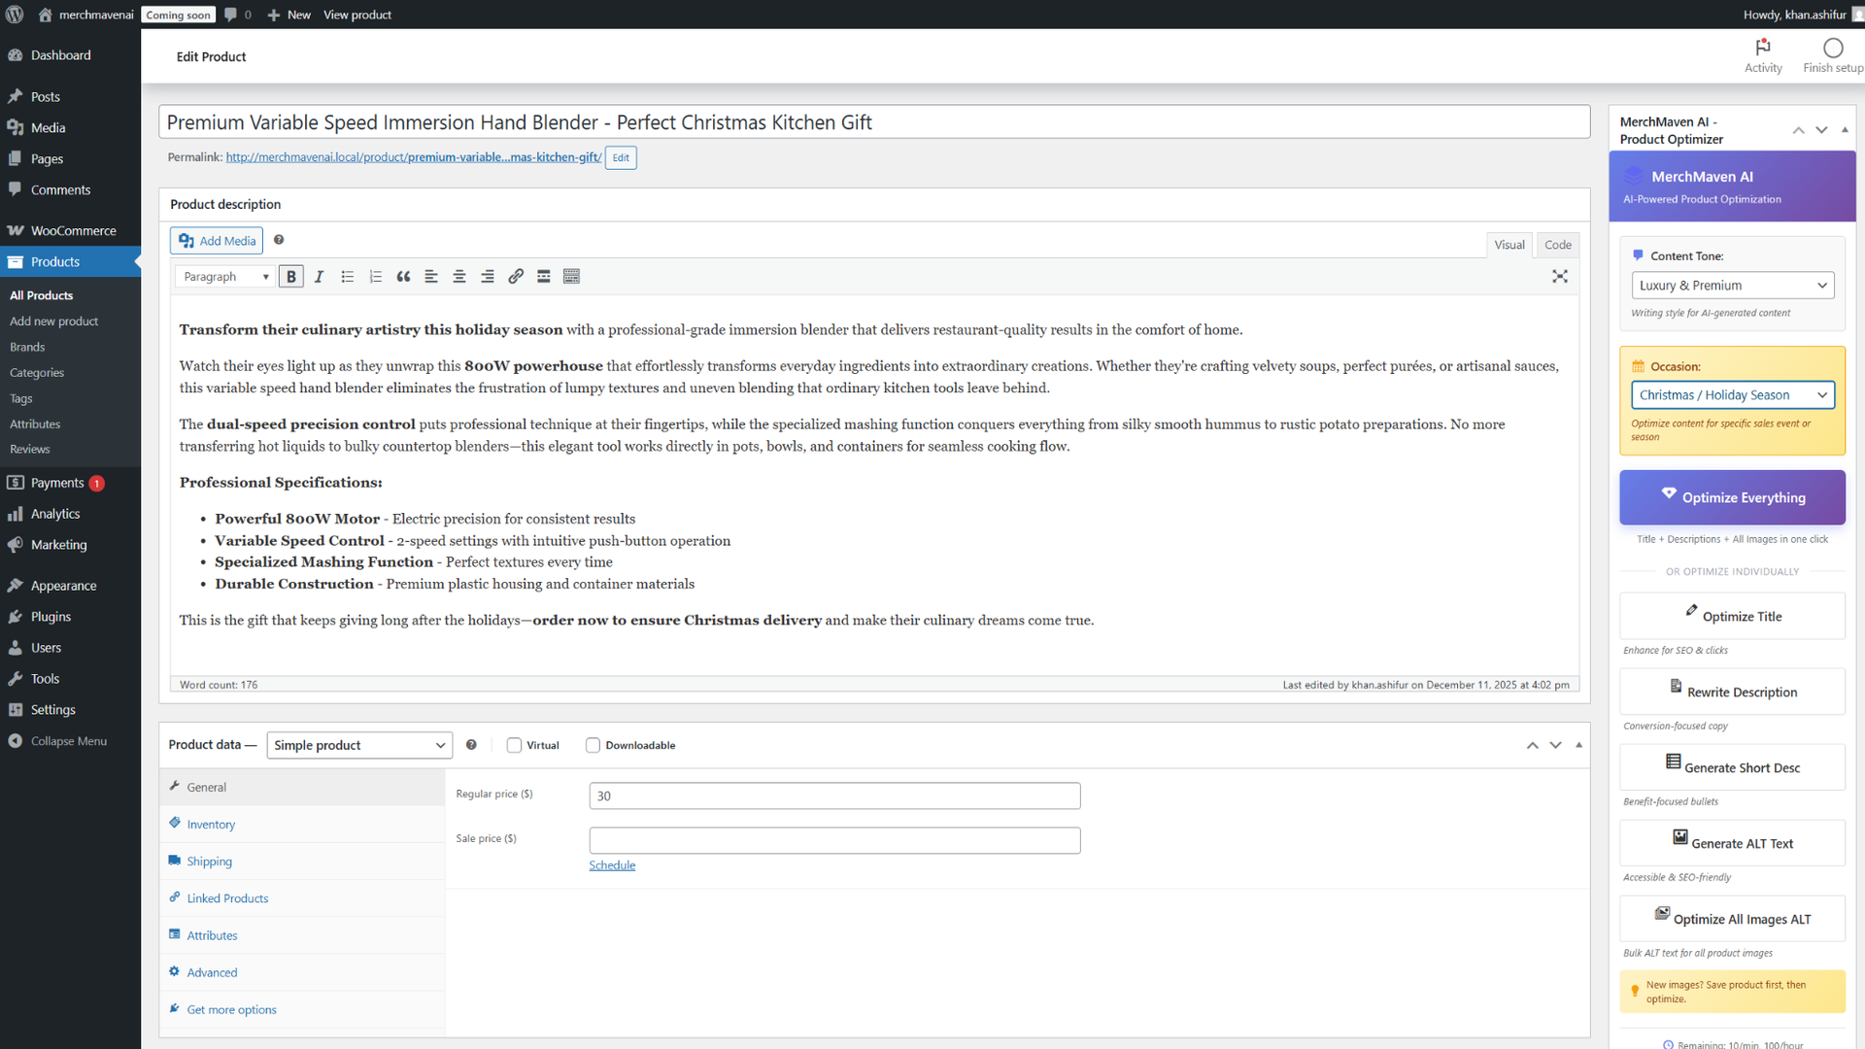Open the product type dropdown

pos(359,745)
